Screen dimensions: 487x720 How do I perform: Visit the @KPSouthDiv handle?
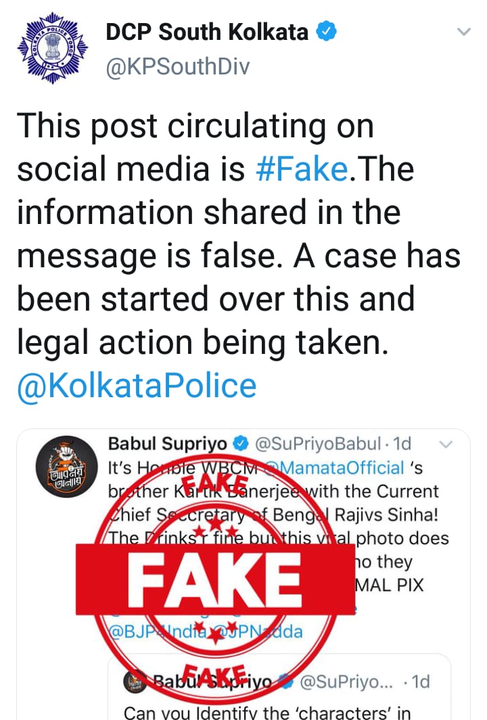[178, 66]
